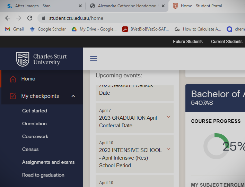Click the red Home house icon
Viewport: 245px width, 187px height.
click(13, 79)
